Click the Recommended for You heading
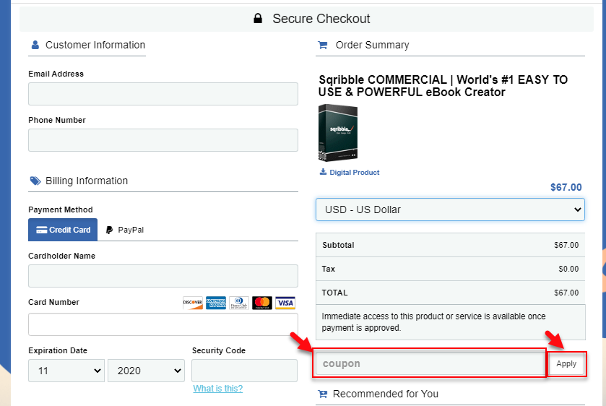 [385, 394]
